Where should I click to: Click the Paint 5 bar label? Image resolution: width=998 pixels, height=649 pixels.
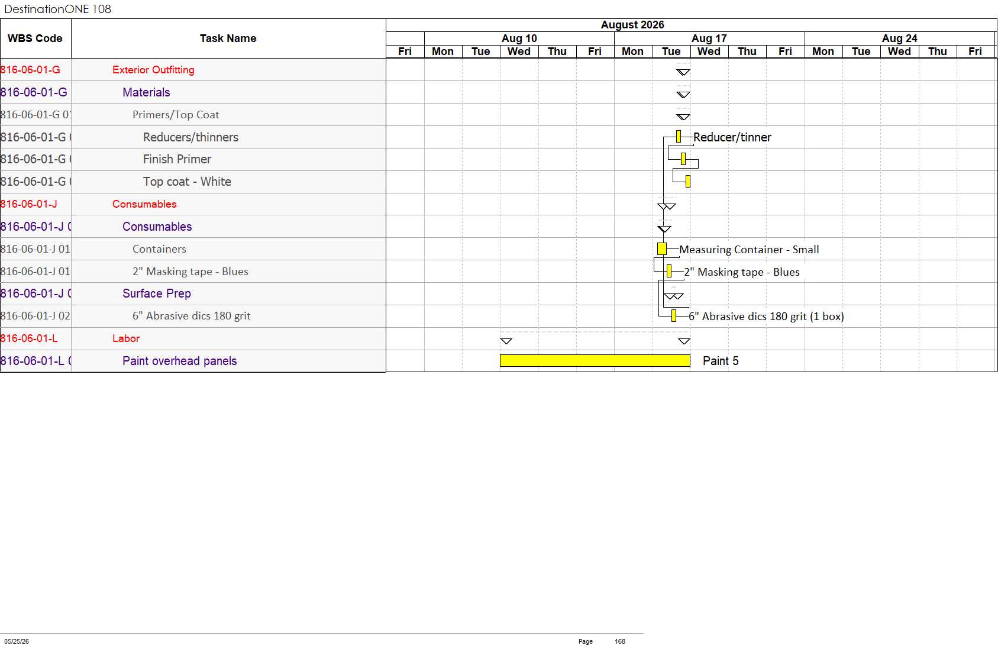pyautogui.click(x=721, y=361)
